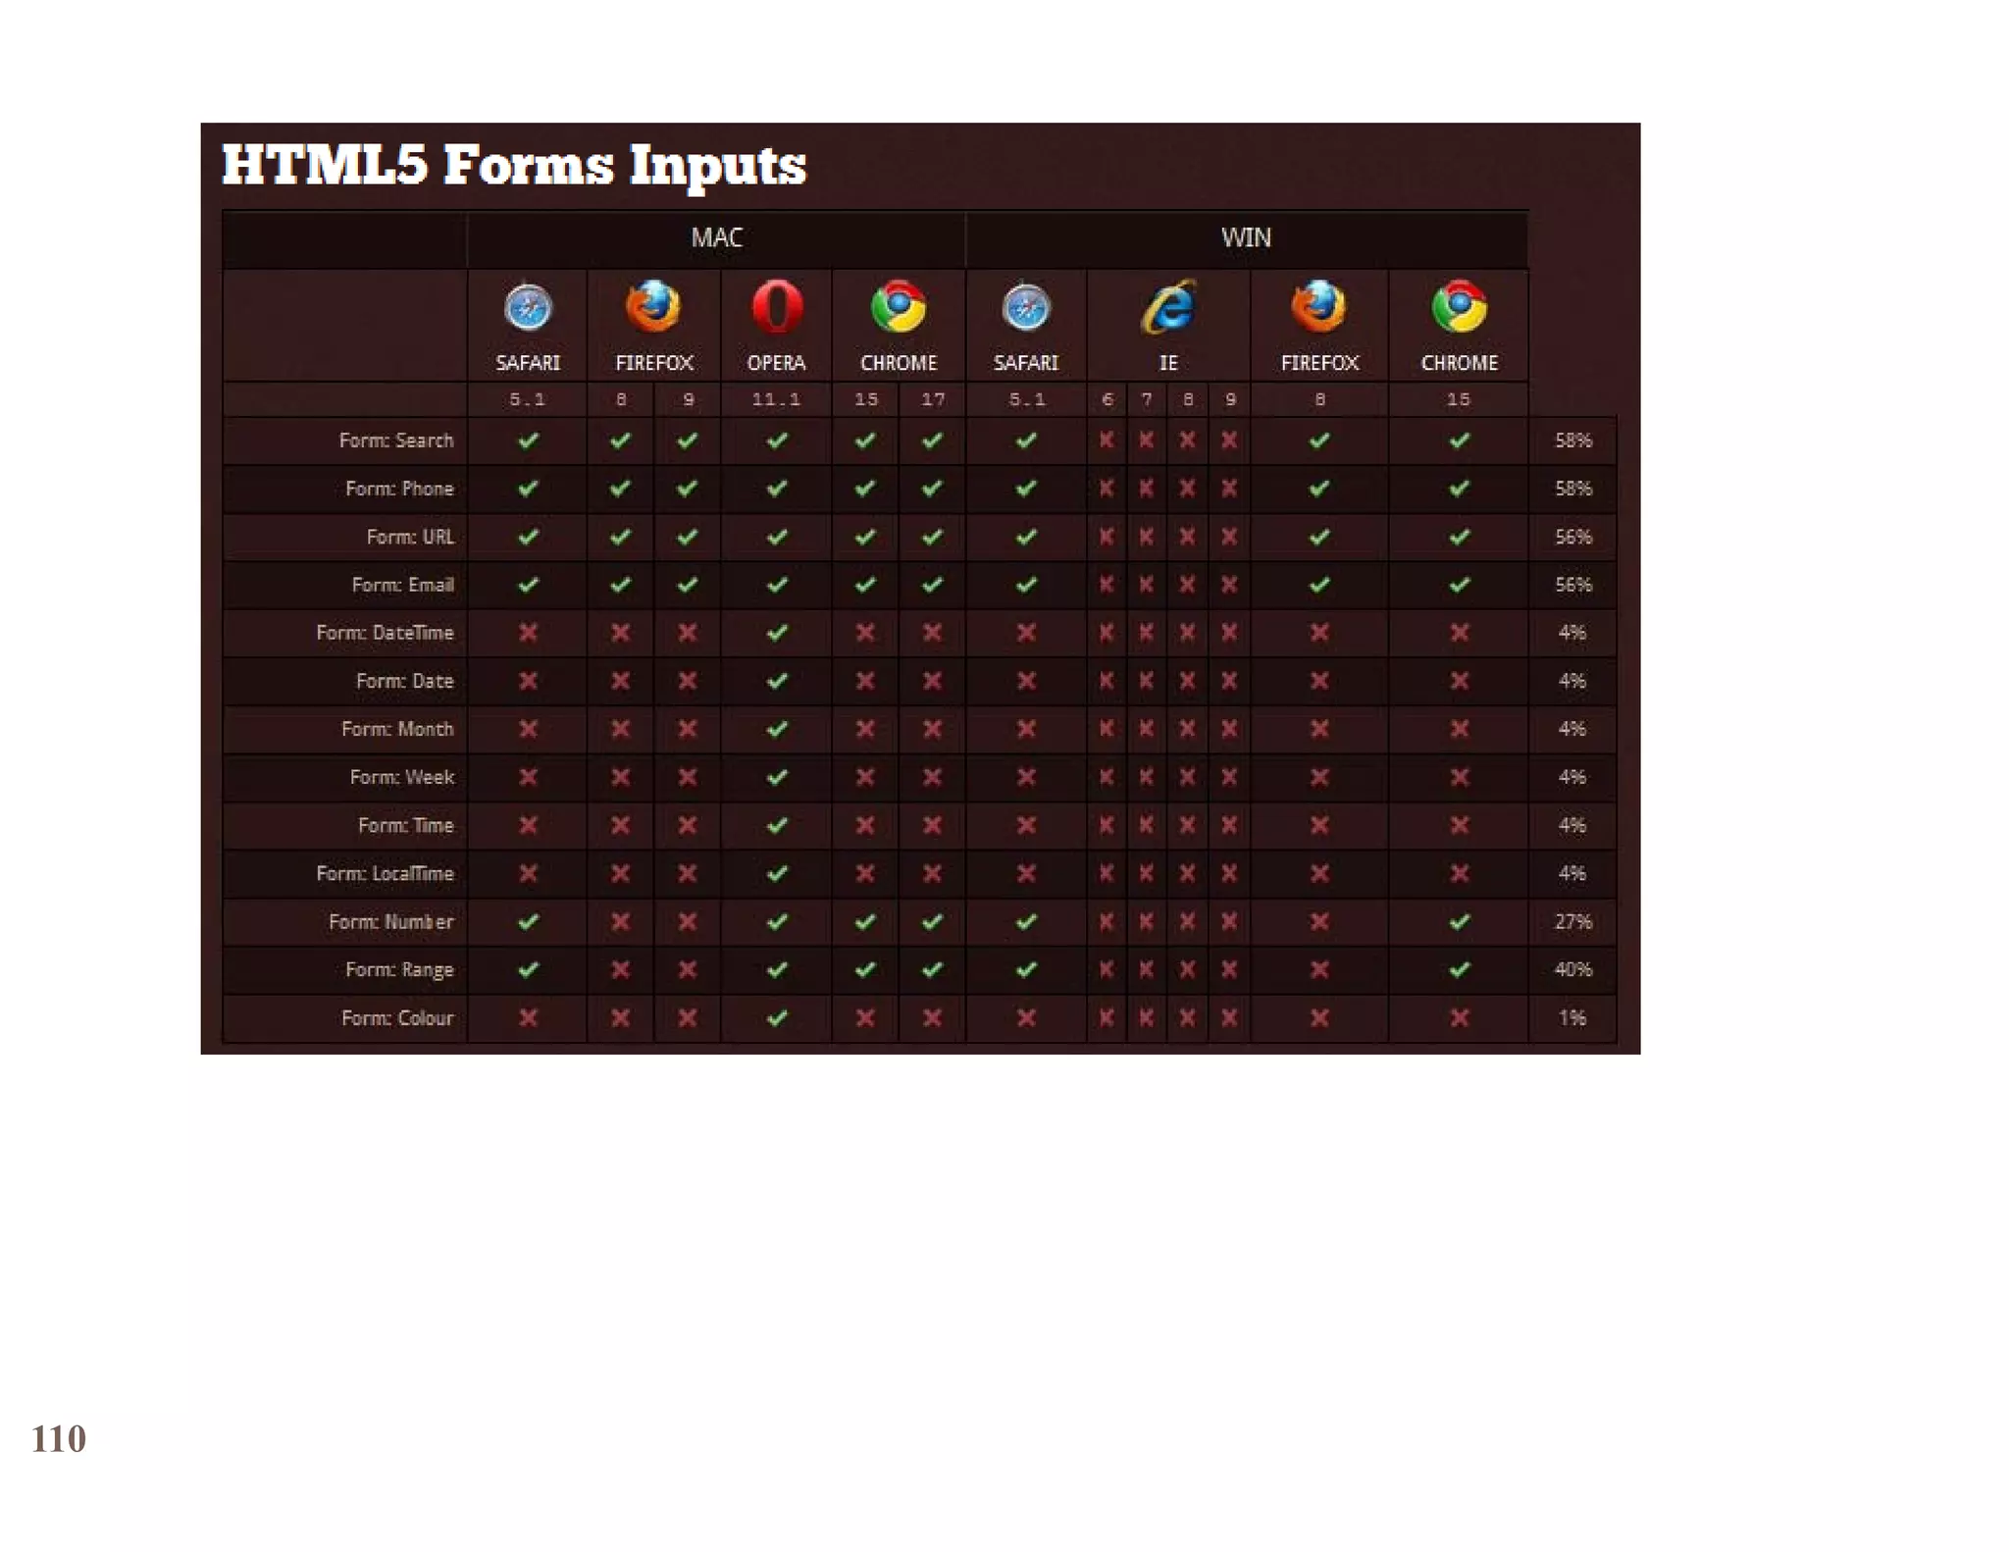The height and width of the screenshot is (1552, 2009).
Task: Click the Internet Explorer icon
Action: (x=1168, y=308)
